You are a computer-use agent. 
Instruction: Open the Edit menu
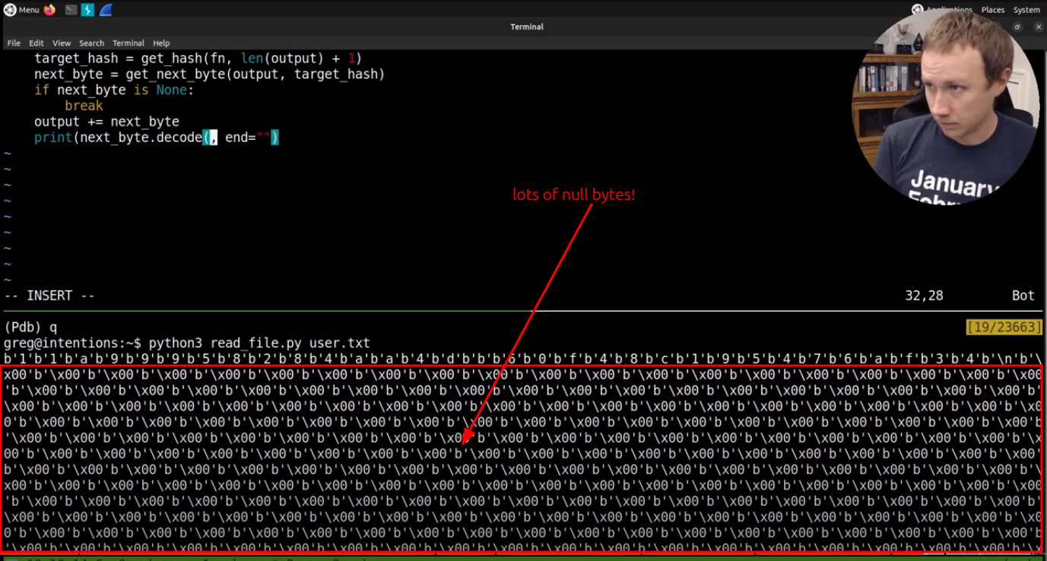coord(36,43)
